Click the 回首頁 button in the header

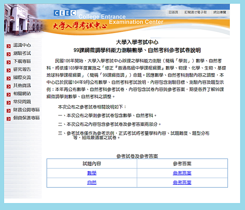pos(173,12)
